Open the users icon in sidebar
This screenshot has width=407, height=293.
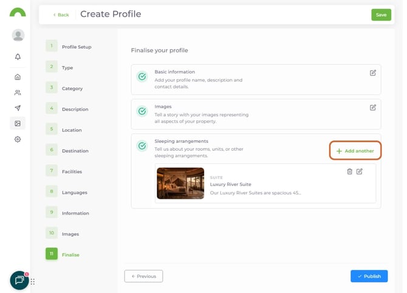click(x=18, y=92)
